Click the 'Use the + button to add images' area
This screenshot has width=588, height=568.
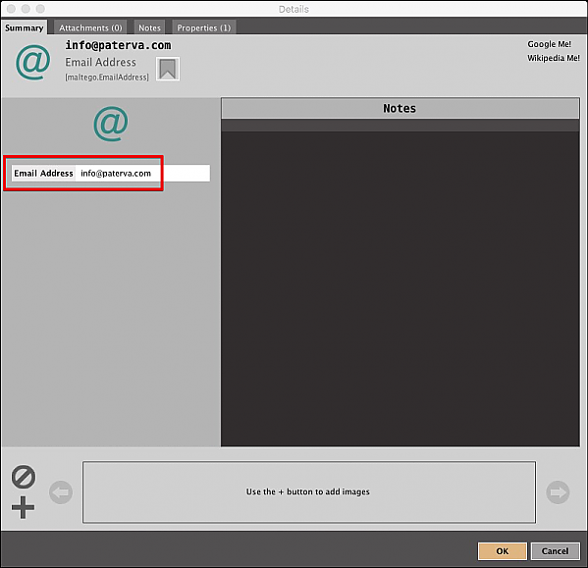pyautogui.click(x=309, y=491)
